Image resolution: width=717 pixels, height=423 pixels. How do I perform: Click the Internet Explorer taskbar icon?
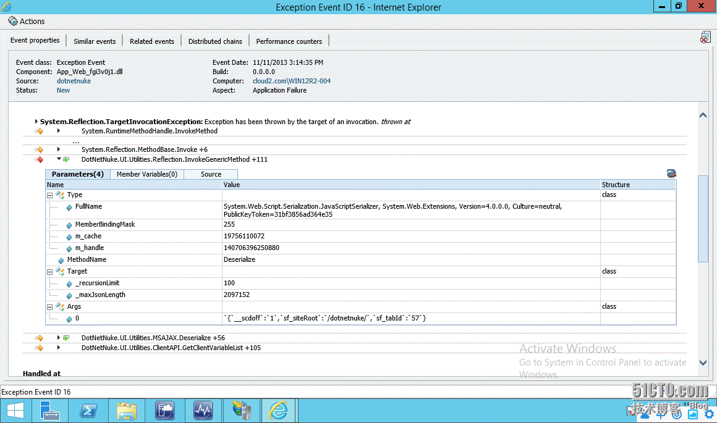[x=279, y=410]
